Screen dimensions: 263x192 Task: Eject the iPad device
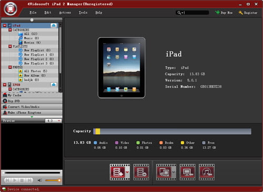coord(54,25)
